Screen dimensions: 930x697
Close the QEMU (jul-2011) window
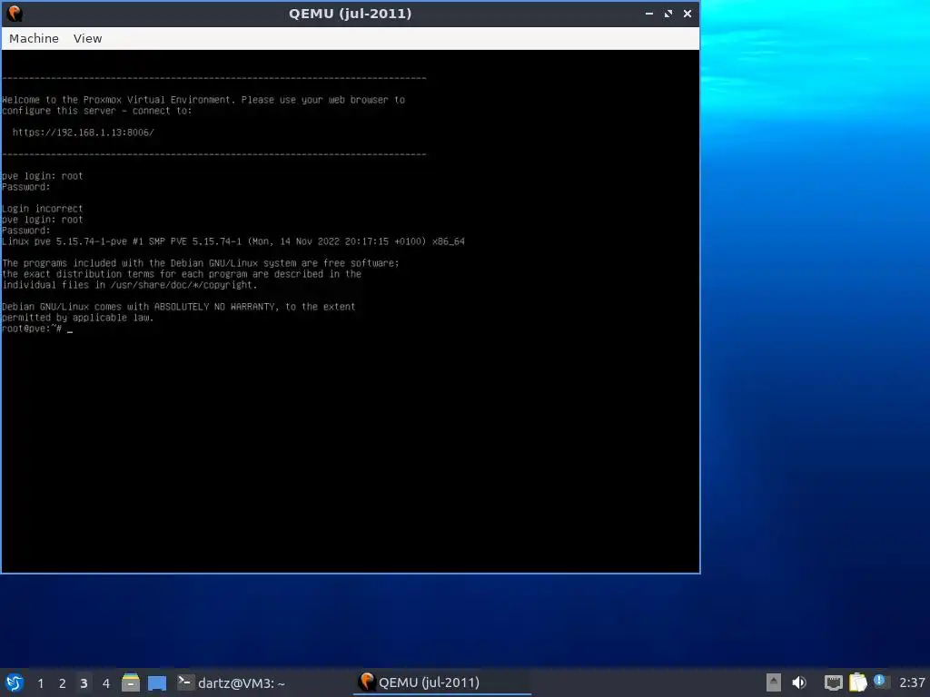click(688, 13)
